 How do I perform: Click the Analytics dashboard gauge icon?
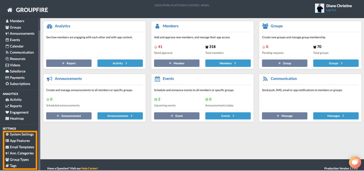coord(49,26)
